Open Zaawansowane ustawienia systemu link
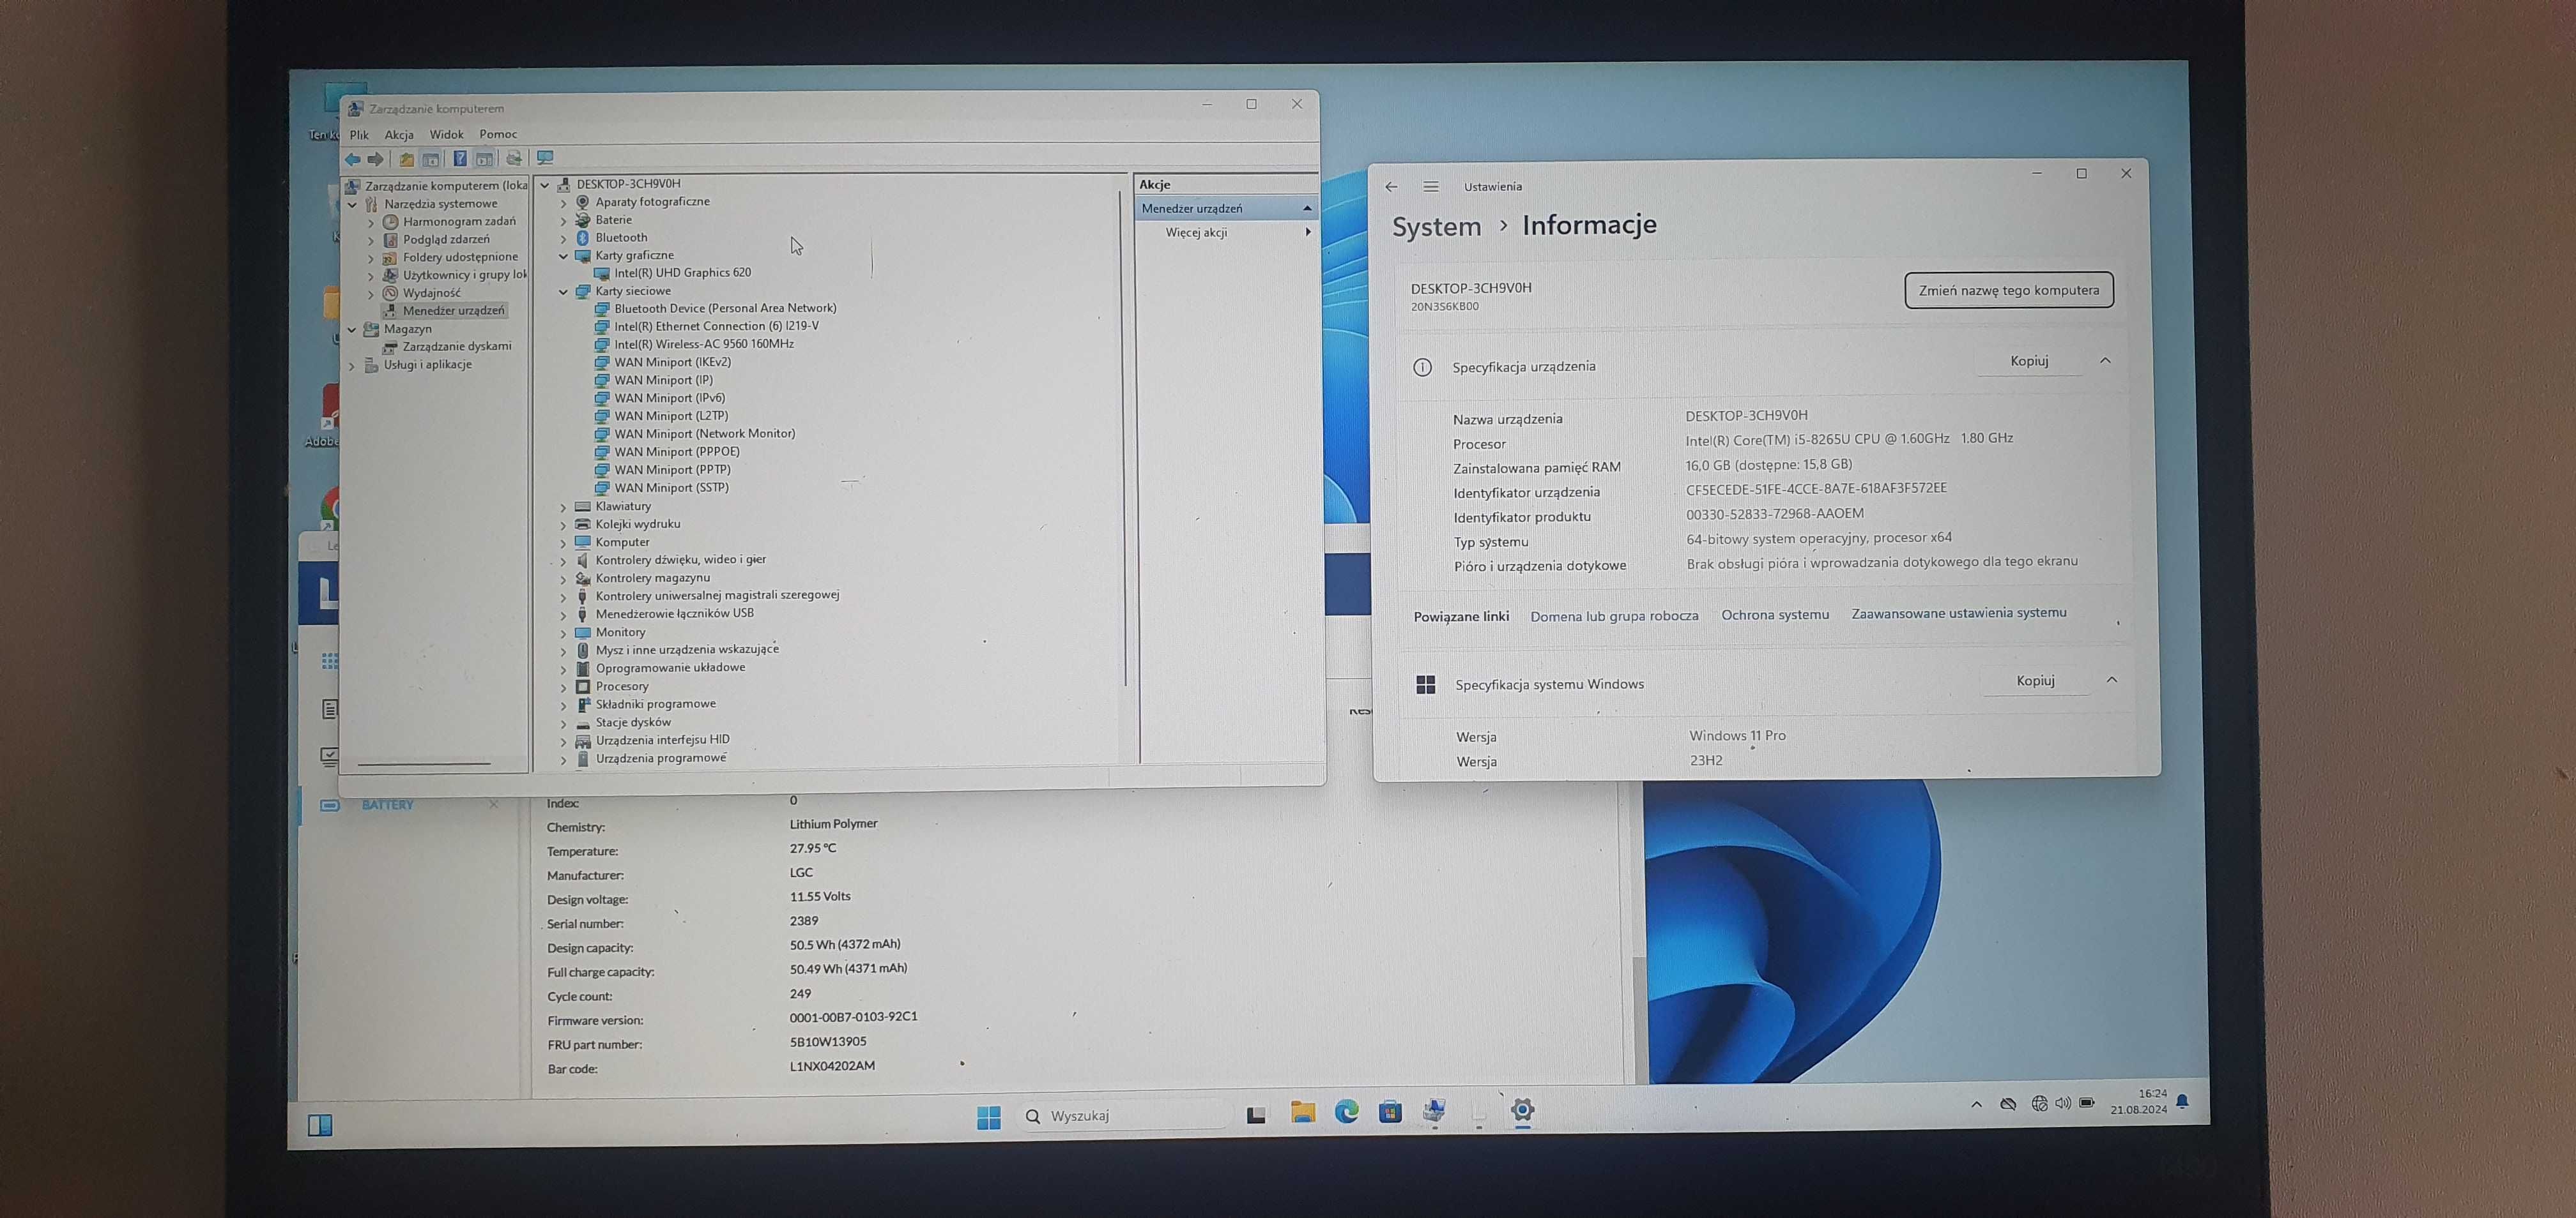Image resolution: width=2576 pixels, height=1218 pixels. coord(1958,613)
